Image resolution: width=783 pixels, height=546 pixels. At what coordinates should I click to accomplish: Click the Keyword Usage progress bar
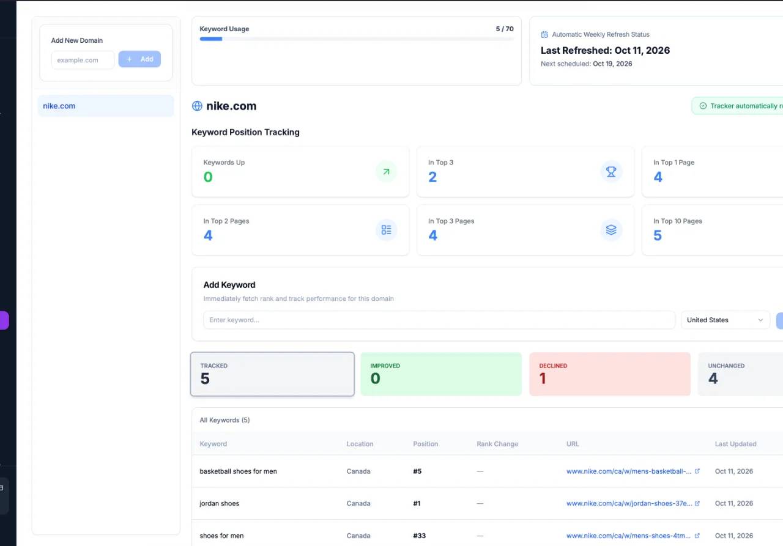(x=357, y=39)
